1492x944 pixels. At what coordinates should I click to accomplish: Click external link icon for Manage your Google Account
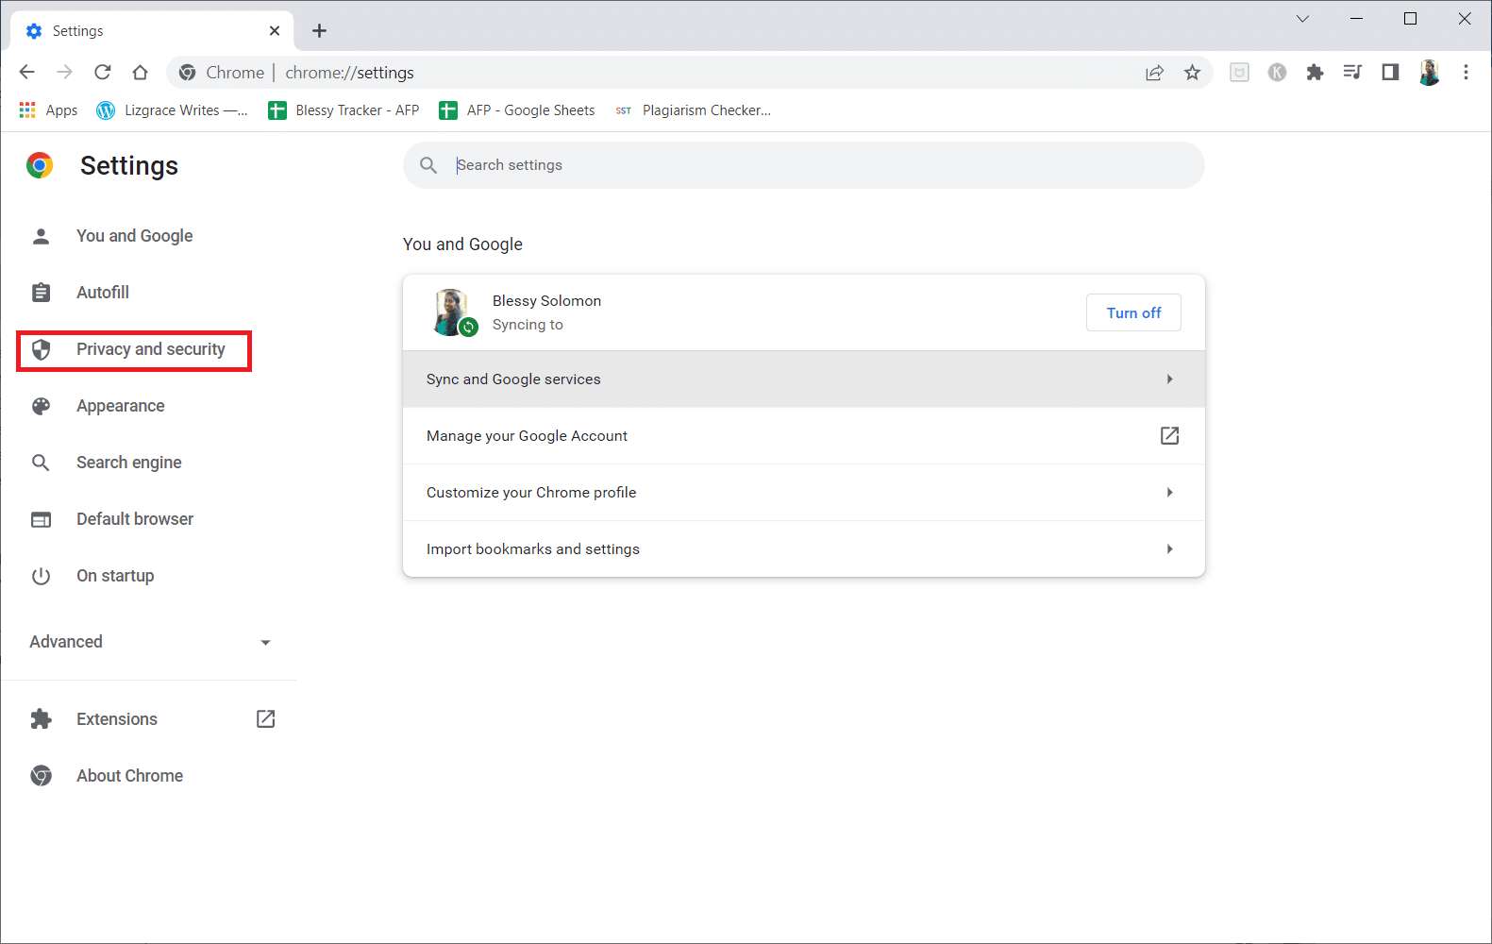(1169, 436)
